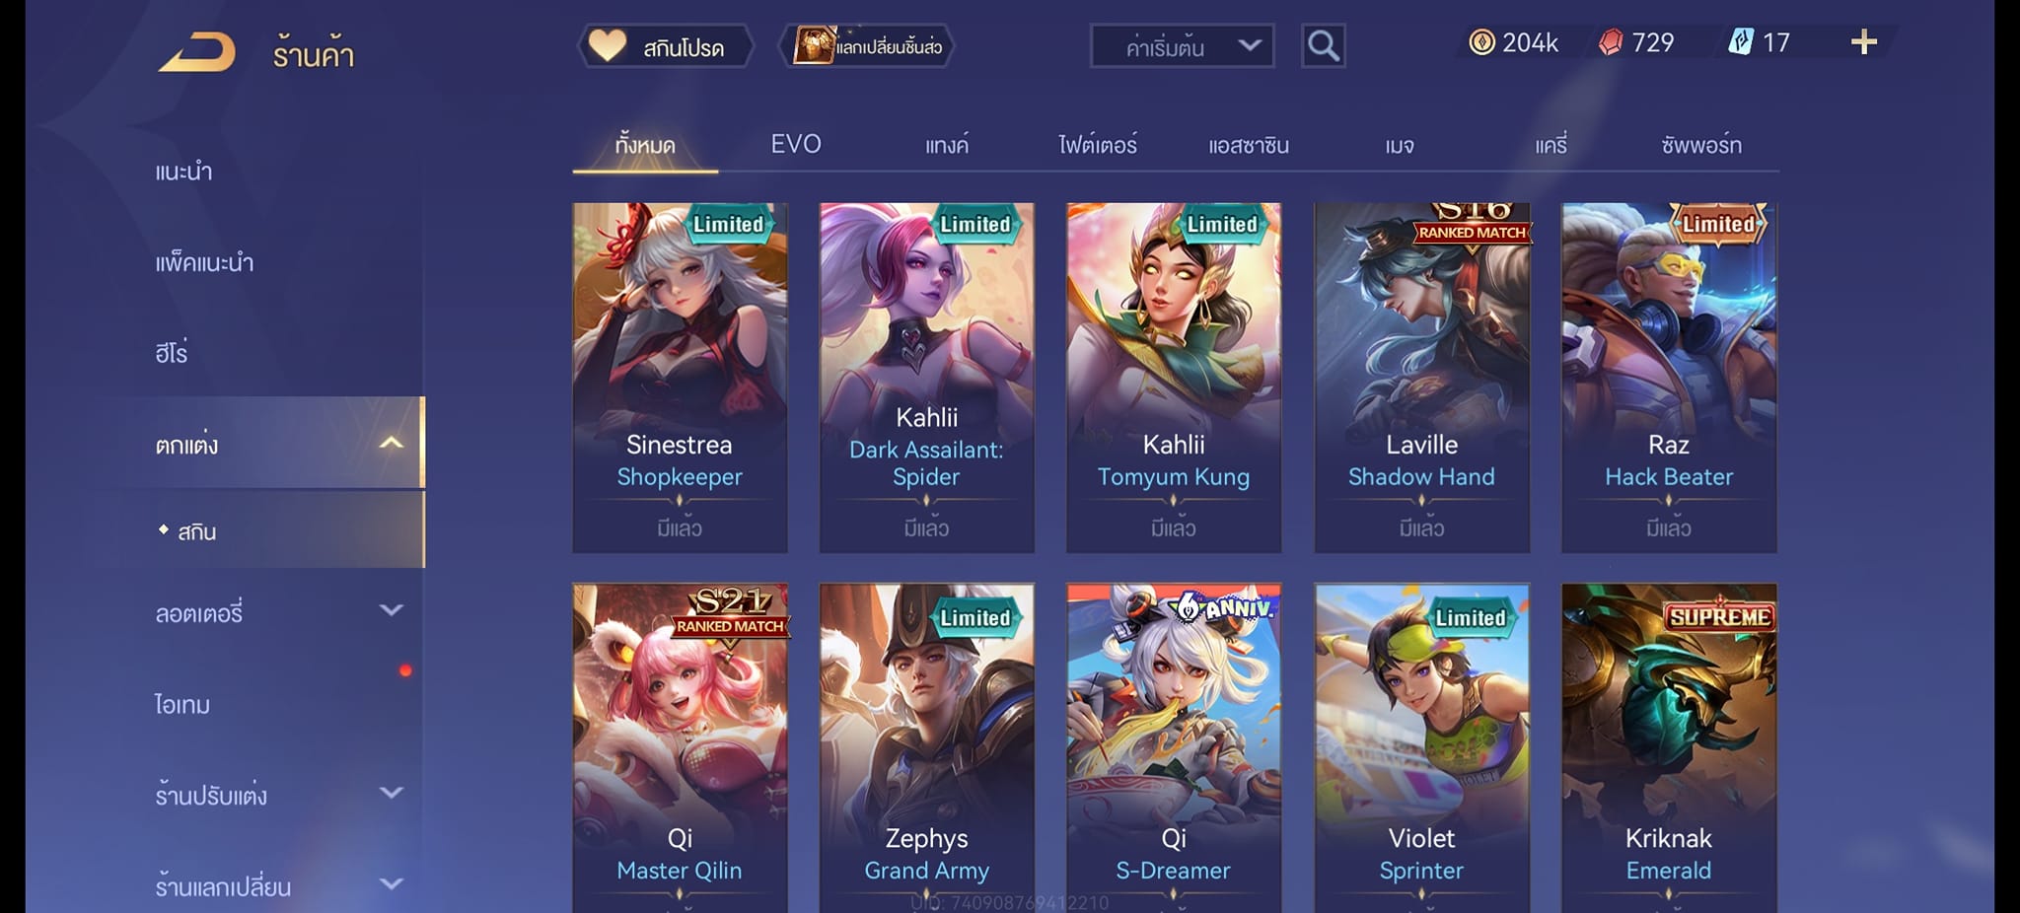The height and width of the screenshot is (913, 2020).
Task: Click the plus icon to add currency
Action: tap(1863, 42)
